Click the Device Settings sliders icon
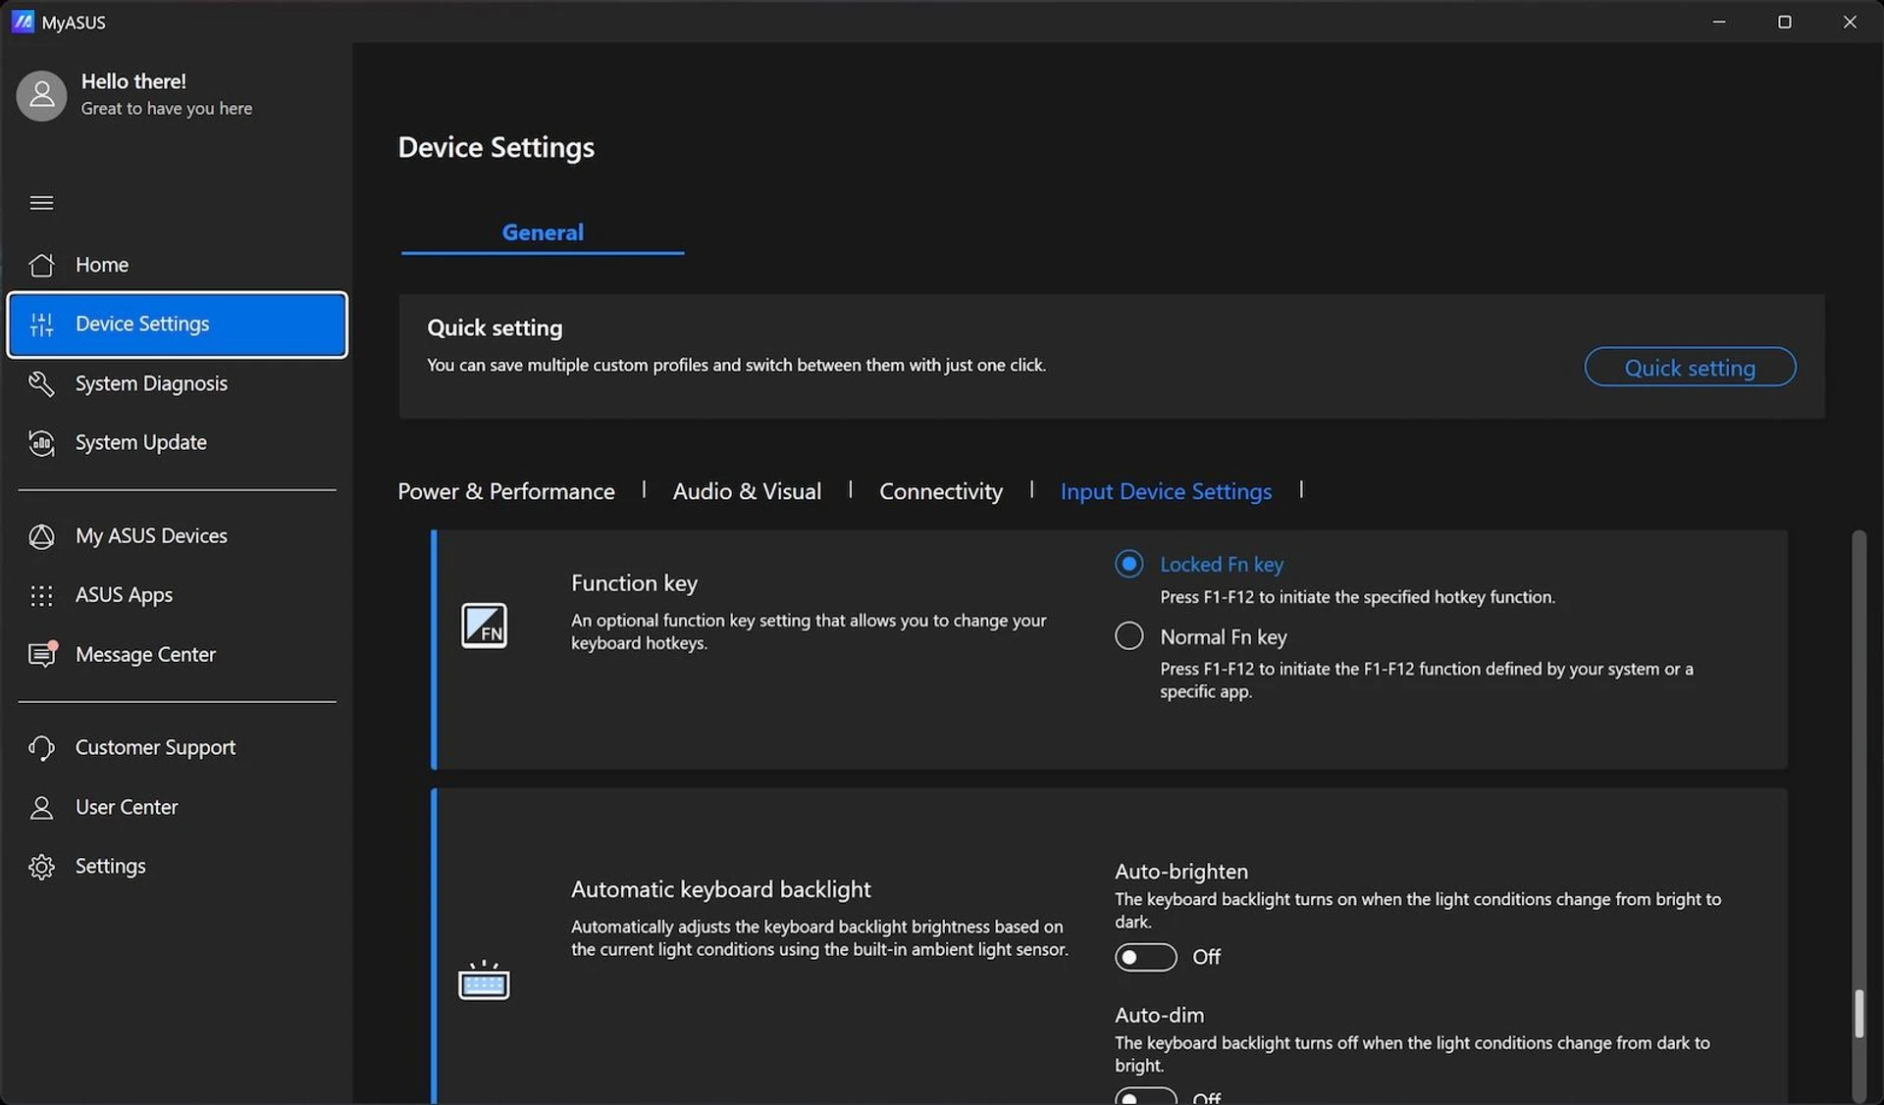 click(41, 325)
